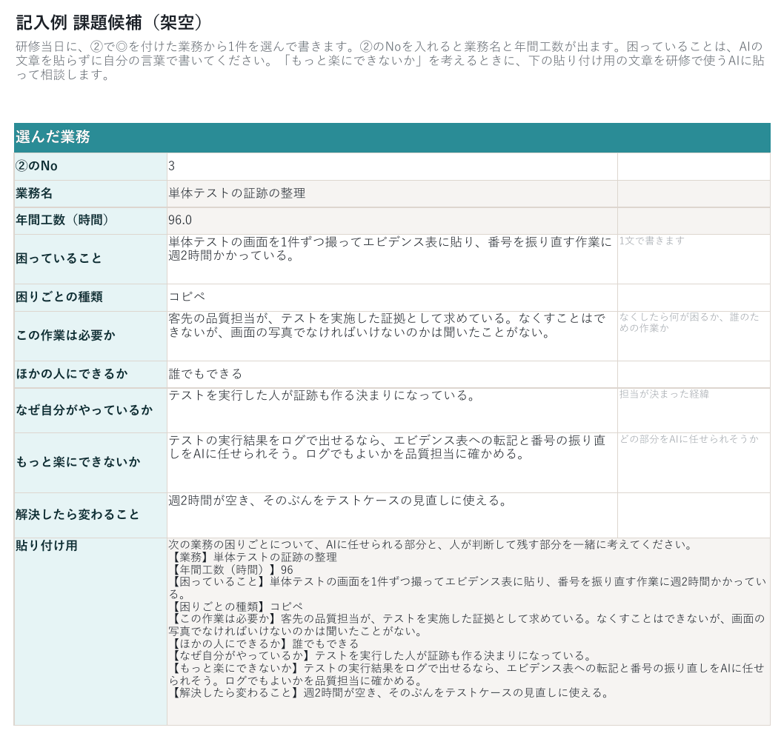784x739 pixels.
Task: Click the paste line starting 【解決したら変わること】
Action: click(x=389, y=693)
